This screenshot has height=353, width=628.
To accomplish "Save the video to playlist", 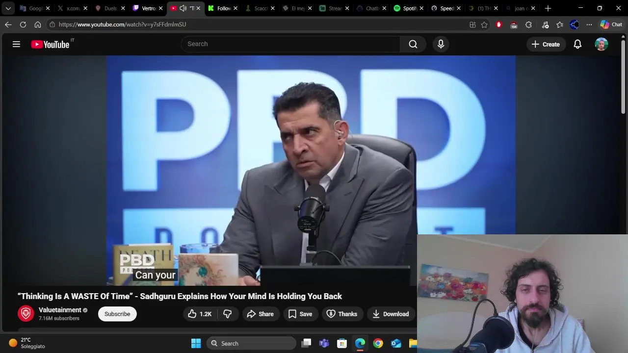I will (x=300, y=314).
